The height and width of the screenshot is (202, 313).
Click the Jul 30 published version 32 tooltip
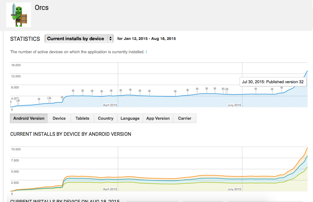(273, 82)
